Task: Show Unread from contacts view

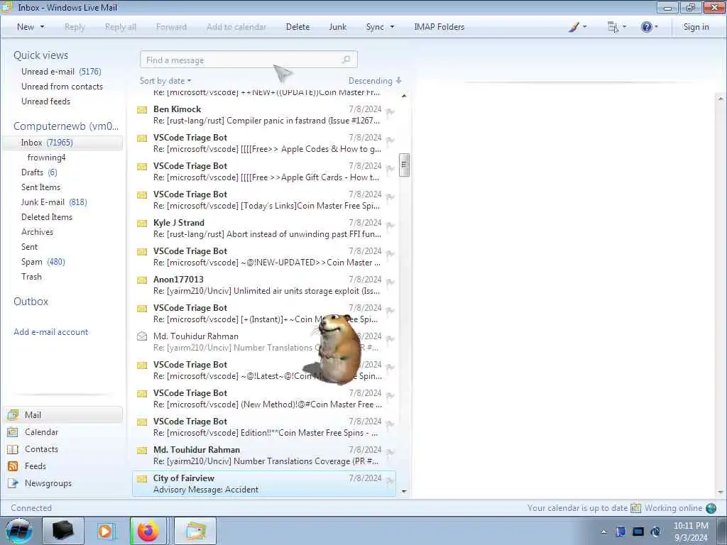Action: (x=62, y=86)
